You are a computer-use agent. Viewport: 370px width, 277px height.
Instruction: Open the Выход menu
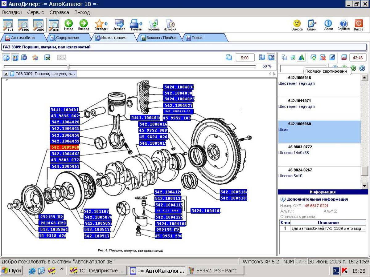click(82, 12)
